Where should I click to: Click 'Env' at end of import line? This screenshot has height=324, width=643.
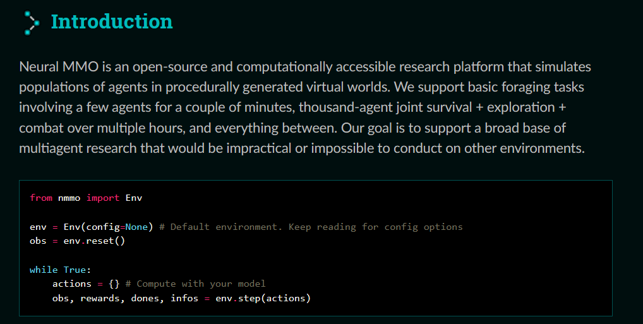coord(134,198)
